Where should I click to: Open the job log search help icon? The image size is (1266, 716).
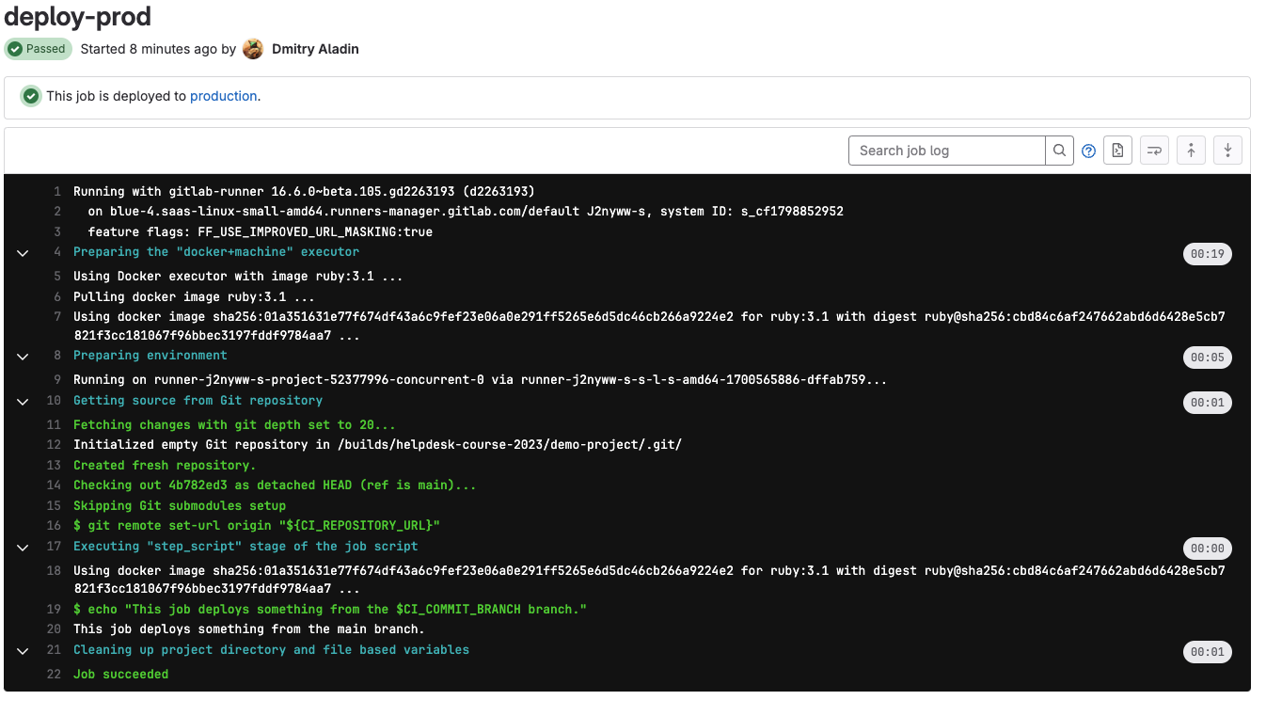pyautogui.click(x=1088, y=151)
